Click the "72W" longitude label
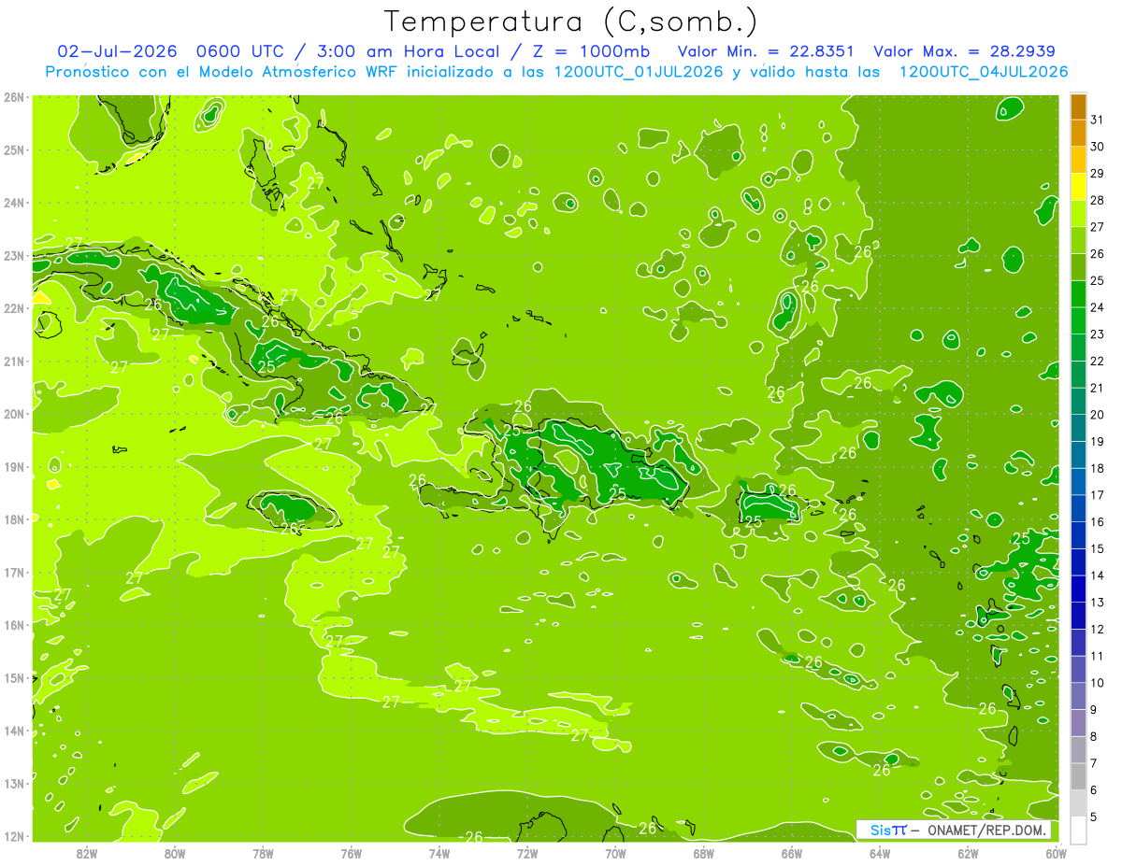1122x866 pixels. pos(527,853)
